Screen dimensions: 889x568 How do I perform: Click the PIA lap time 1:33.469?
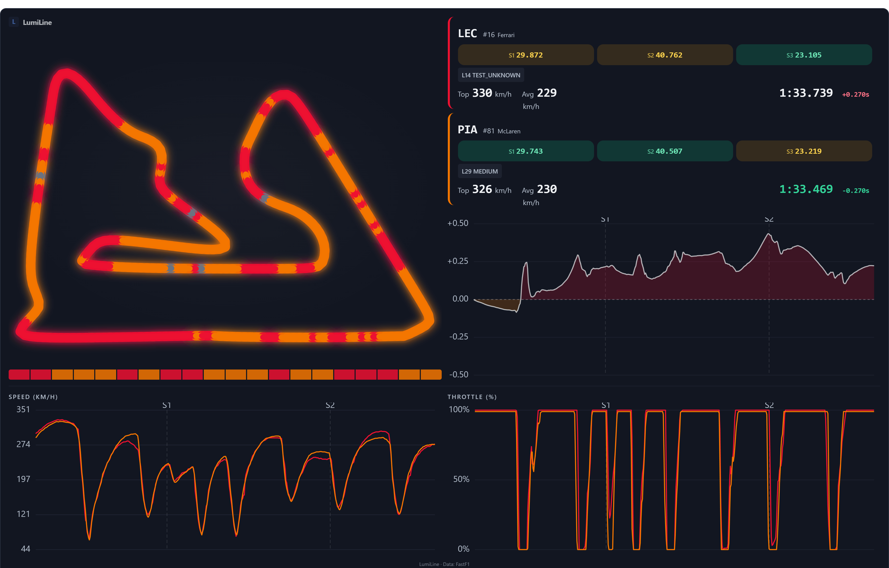[x=806, y=189]
